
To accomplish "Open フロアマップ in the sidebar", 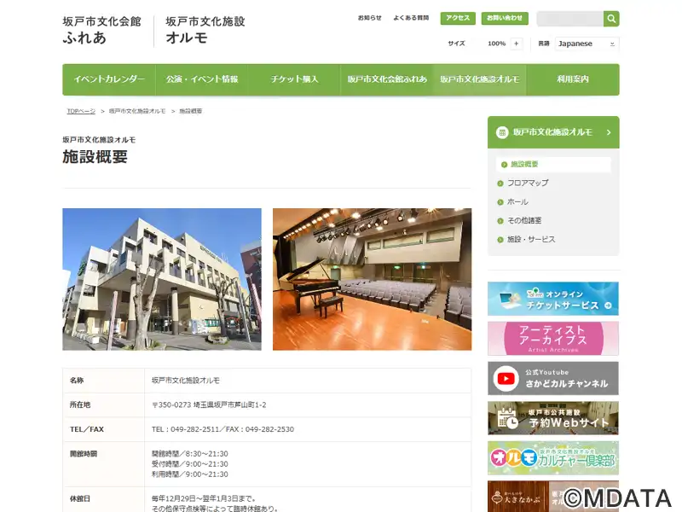I will click(528, 183).
